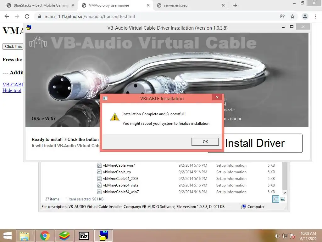Switch Explorer to details view
This screenshot has width=322, height=242.
pyautogui.click(x=276, y=199)
